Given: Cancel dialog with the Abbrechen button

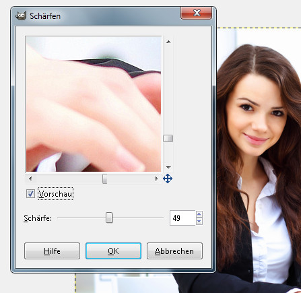Looking at the screenshot, I should pyautogui.click(x=174, y=251).
